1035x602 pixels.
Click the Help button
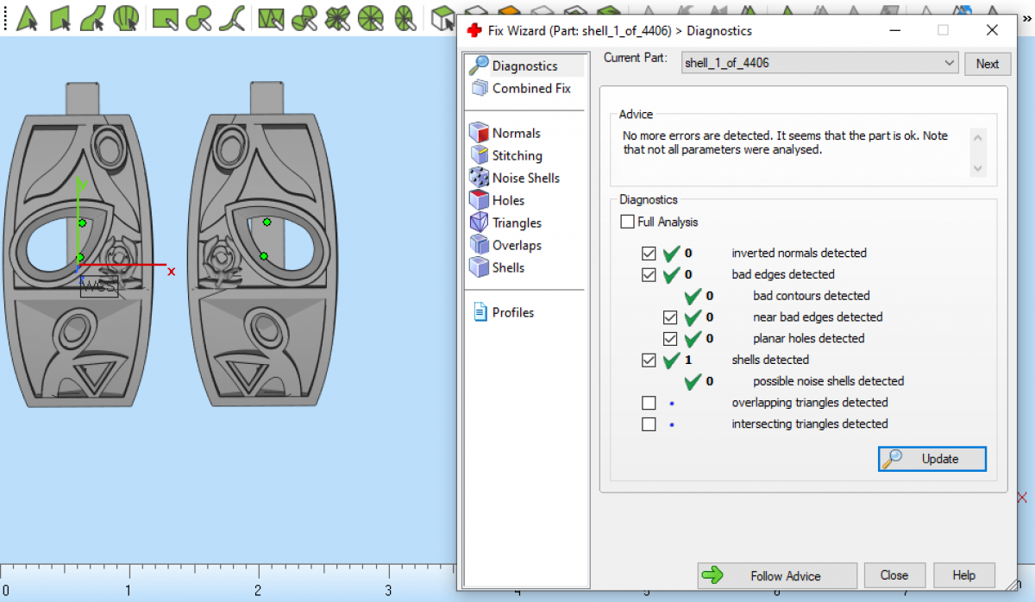[x=963, y=575]
